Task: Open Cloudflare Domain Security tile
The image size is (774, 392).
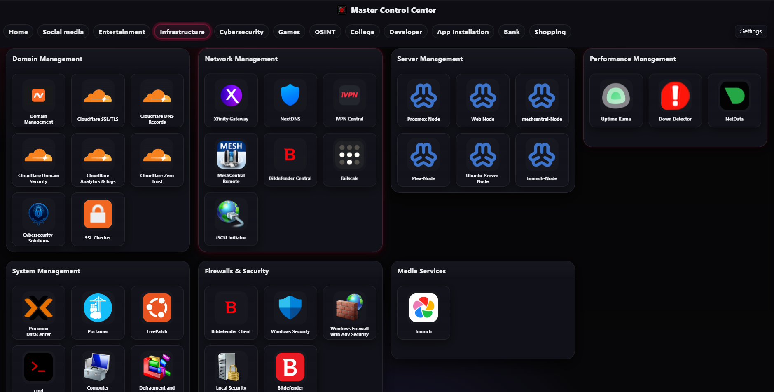Action: point(39,160)
